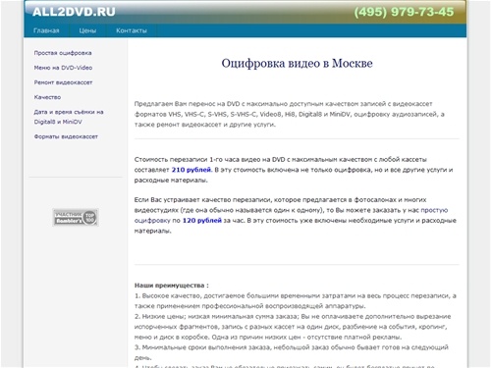Click the phone number (495) 979-73-45
Screen dimensions: 491x368
[x=404, y=12]
